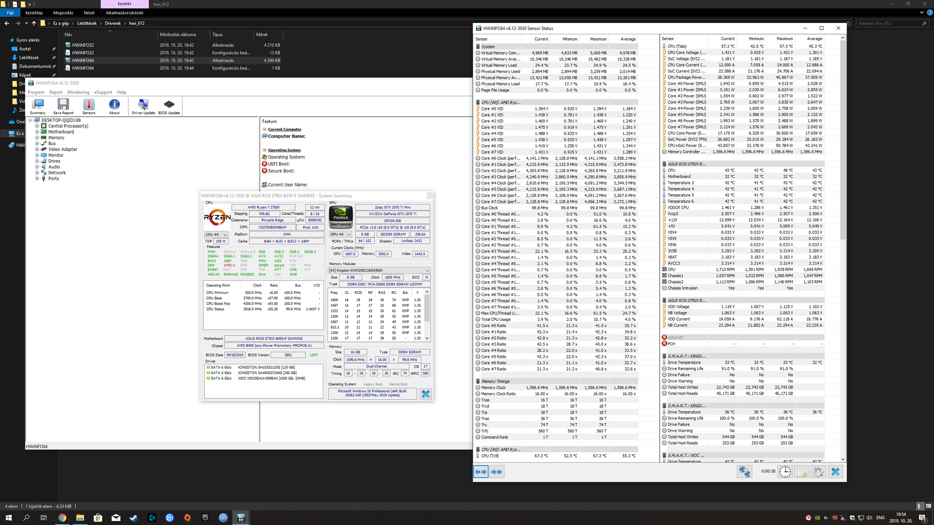Sort files by the Méret column header

pos(262,35)
